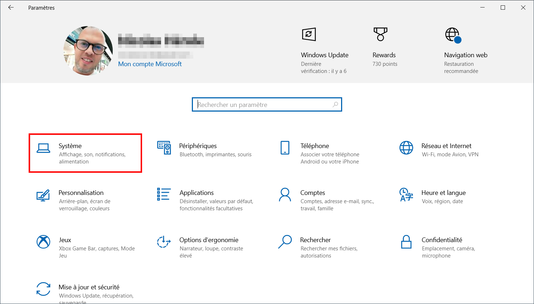Select the Téléphone phone icon

coord(285,148)
